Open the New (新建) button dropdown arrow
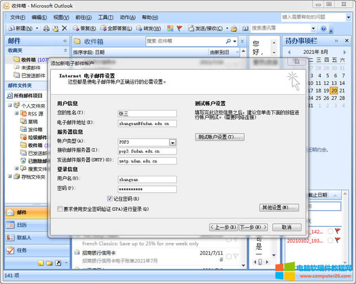Image resolution: width=356 pixels, height=284 pixels. 37,28
